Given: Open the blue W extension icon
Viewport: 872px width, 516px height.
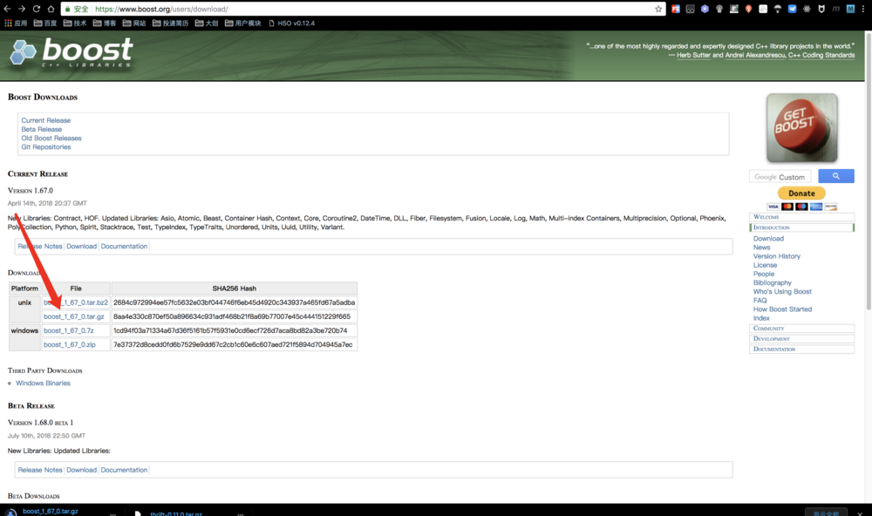Looking at the screenshot, I should tap(792, 9).
